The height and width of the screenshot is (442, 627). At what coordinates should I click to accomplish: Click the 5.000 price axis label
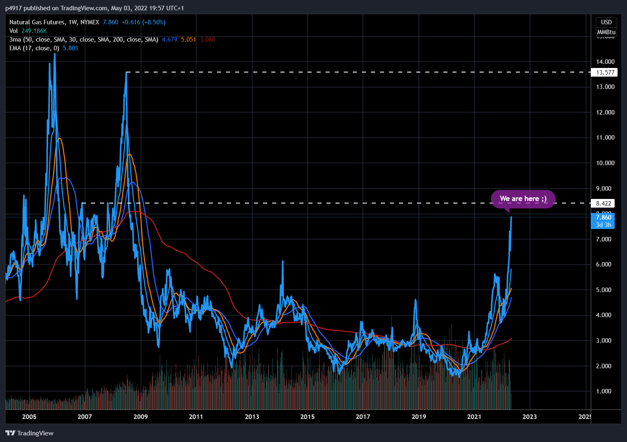click(x=604, y=290)
